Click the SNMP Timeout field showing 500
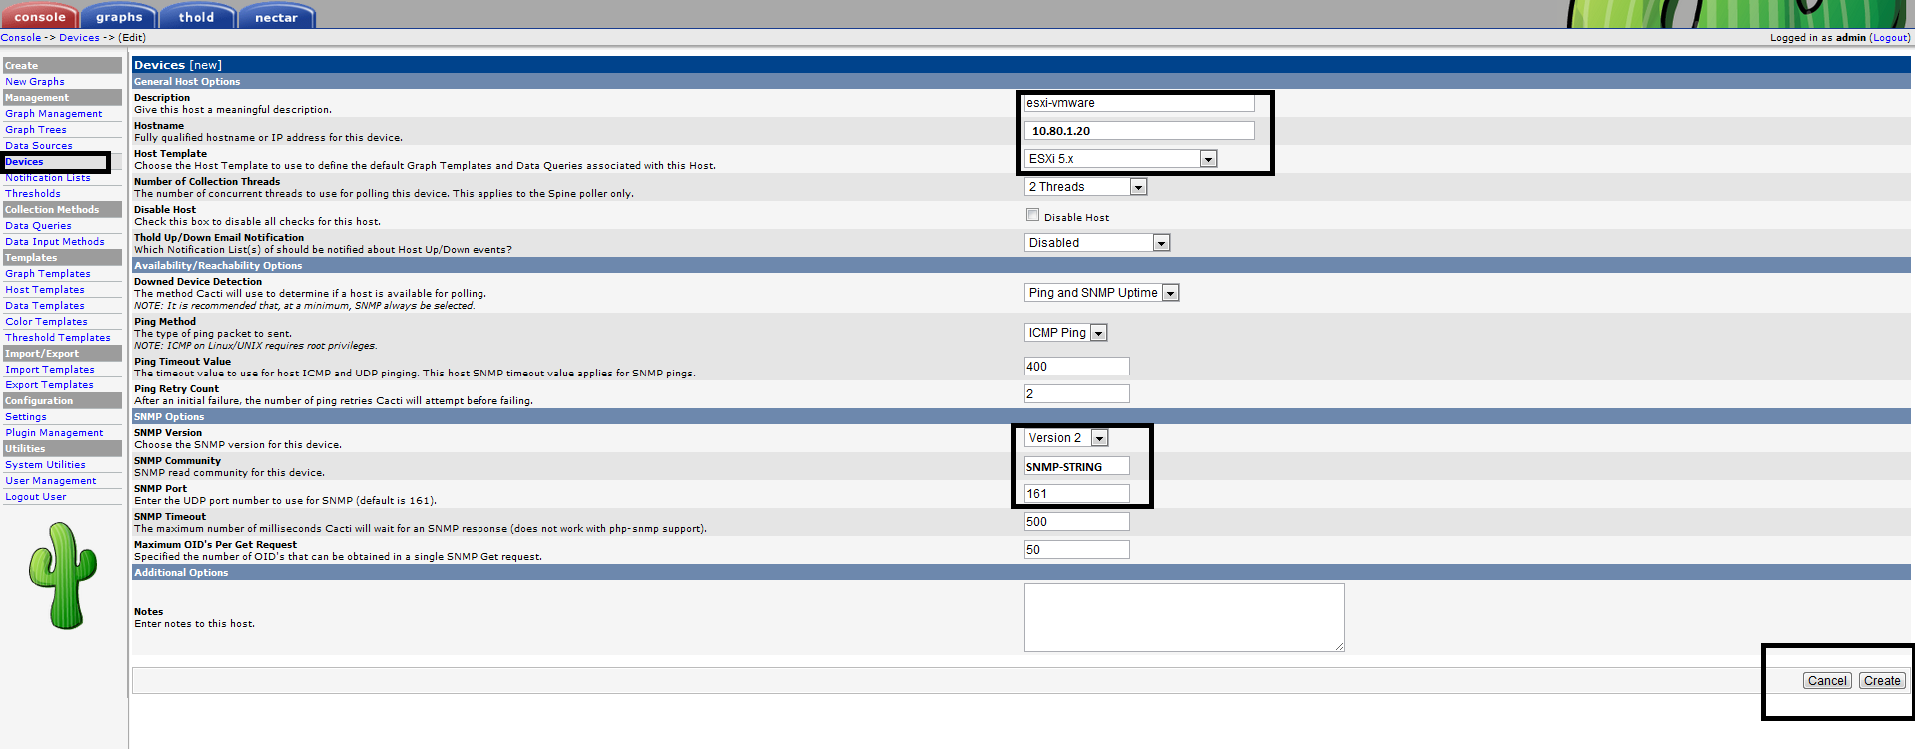Screen dimensions: 1915x749 tap(1077, 522)
